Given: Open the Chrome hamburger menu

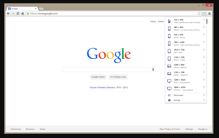Looking at the screenshot, I should (209, 14).
